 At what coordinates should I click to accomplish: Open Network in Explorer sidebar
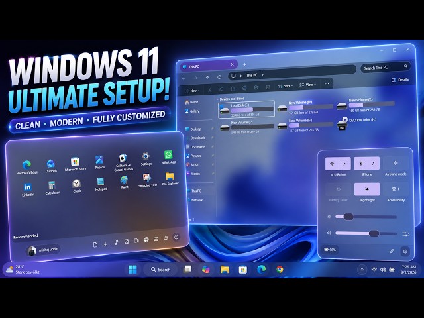point(195,200)
